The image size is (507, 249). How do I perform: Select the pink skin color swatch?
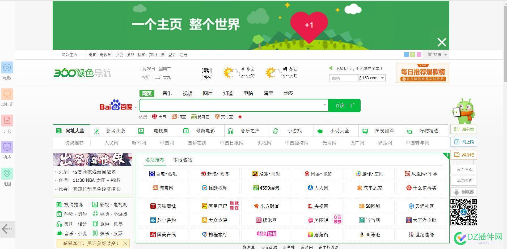[x=419, y=55]
